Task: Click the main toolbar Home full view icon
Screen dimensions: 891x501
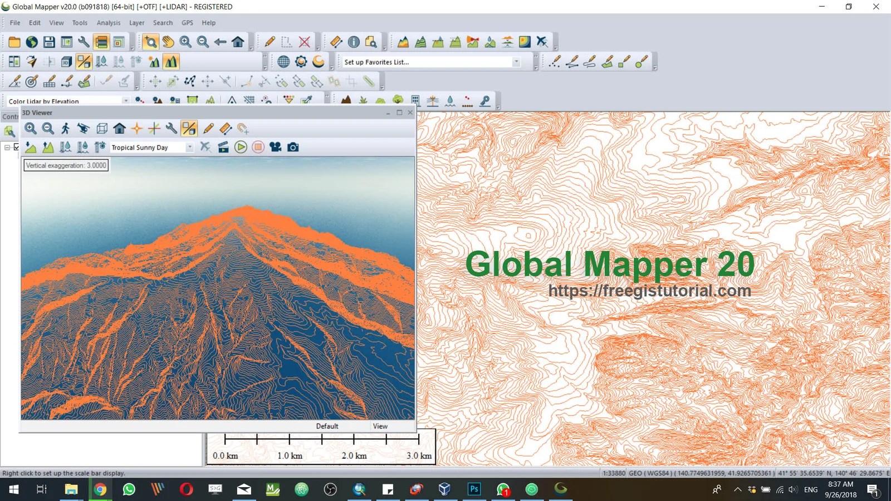Action: (238, 42)
